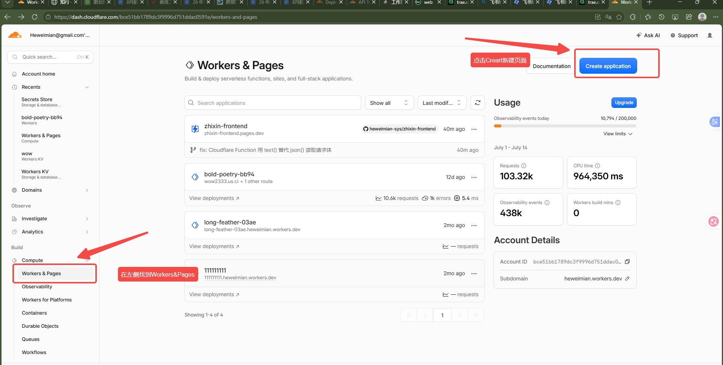Viewport: 723px width, 365px height.
Task: Click the long-feather-03ae worker icon
Action: pyautogui.click(x=195, y=225)
